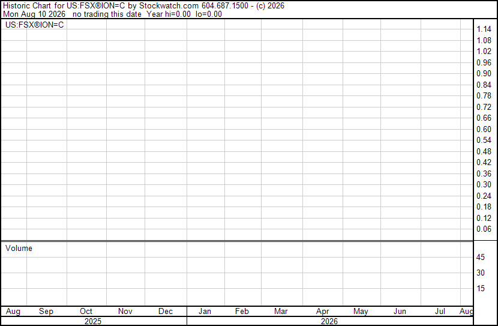Click the Jan month label on time axis

(205, 312)
